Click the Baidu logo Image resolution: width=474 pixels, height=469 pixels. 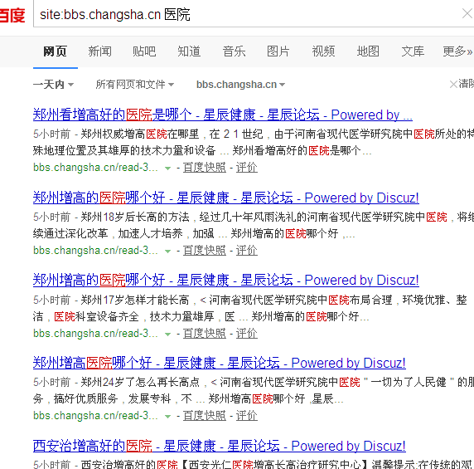(x=12, y=15)
